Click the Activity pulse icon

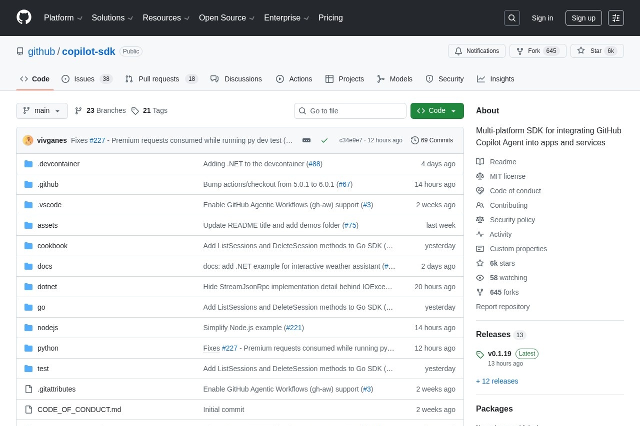(480, 234)
